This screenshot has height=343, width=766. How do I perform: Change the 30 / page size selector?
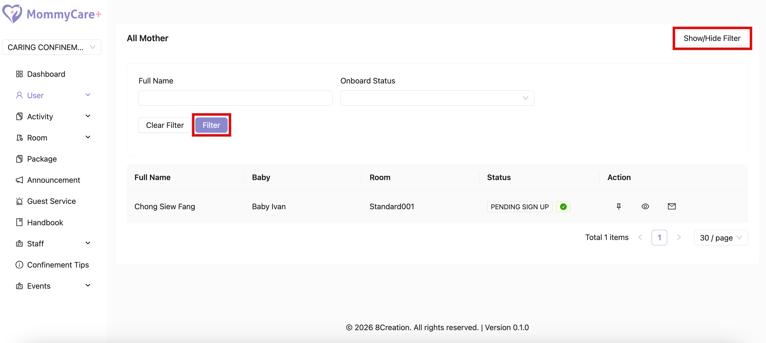click(720, 238)
